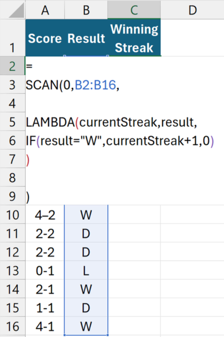
Task: Click the Select All corner triangle
Action: [x=16, y=11]
